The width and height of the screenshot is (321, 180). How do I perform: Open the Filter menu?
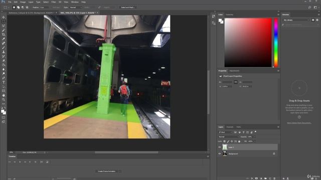click(x=54, y=2)
